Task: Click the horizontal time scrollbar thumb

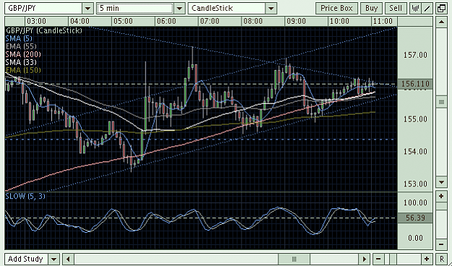Action: tap(294, 259)
